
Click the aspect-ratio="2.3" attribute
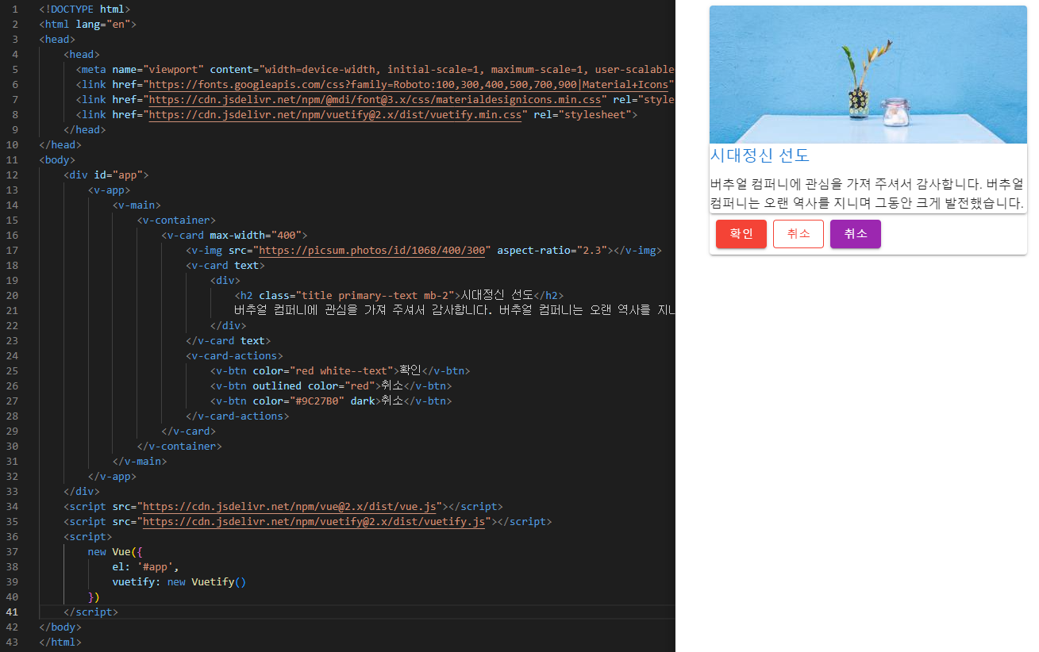[x=552, y=250]
